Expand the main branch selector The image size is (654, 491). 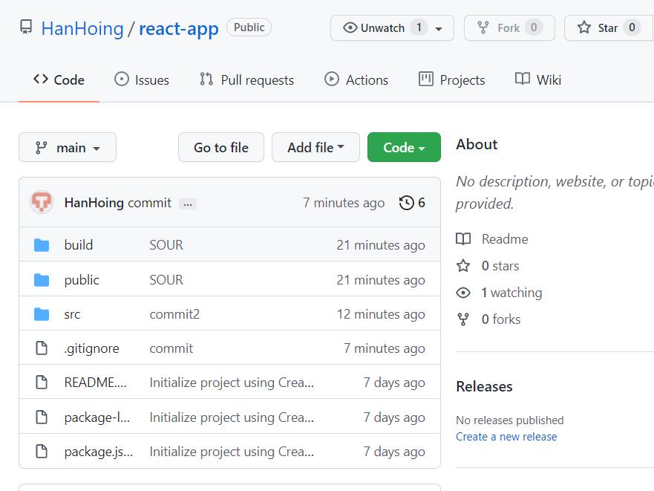click(x=68, y=147)
